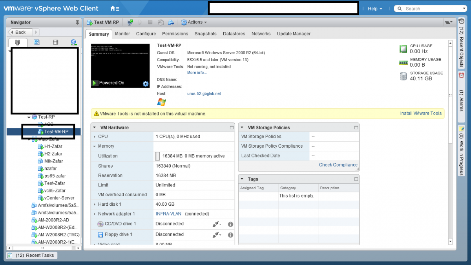Maximize the VM Hardware panel
Viewport: 471px width, 265px height.
click(x=232, y=128)
